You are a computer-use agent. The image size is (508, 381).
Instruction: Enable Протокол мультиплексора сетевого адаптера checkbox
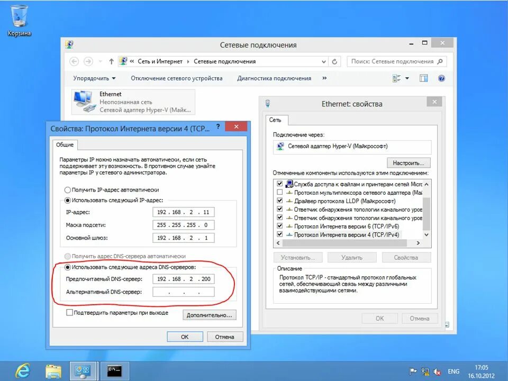279,192
